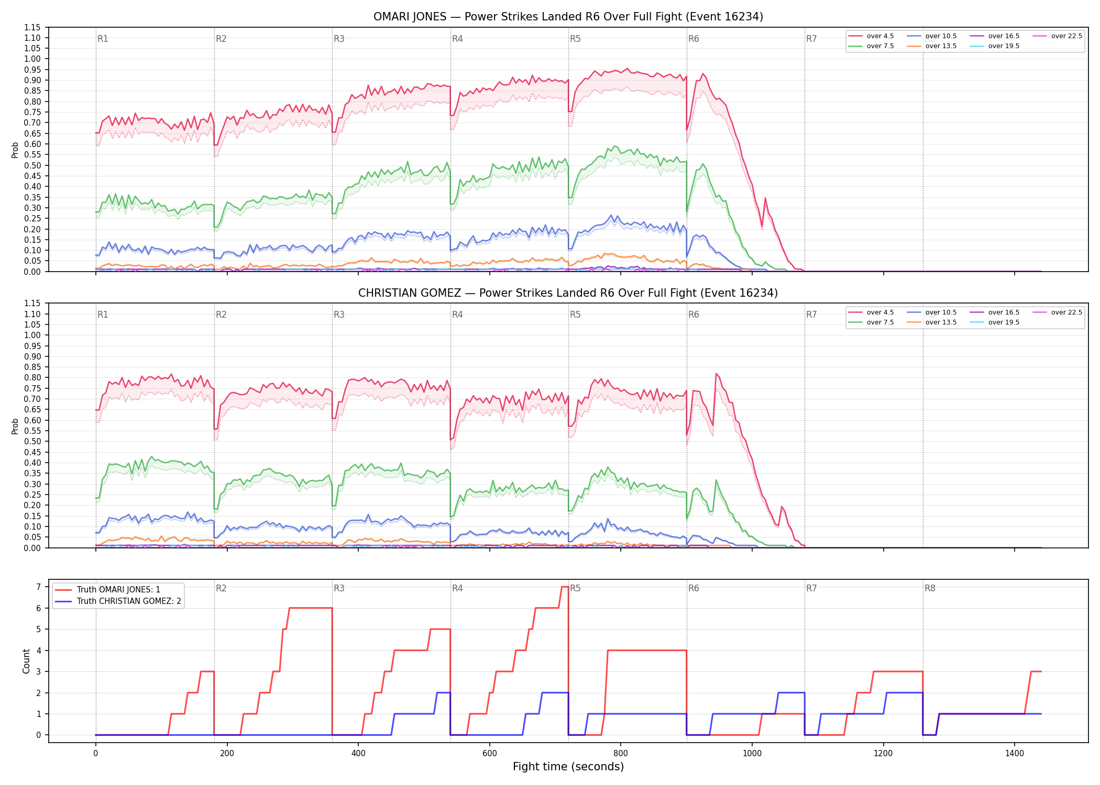Click the R6 round label in Christian Gomez chart

pos(694,315)
